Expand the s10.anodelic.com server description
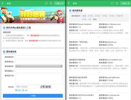The width and height of the screenshot is (131, 100). [x=99, y=72]
